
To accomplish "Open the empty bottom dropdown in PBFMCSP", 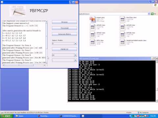I will (75, 60).
